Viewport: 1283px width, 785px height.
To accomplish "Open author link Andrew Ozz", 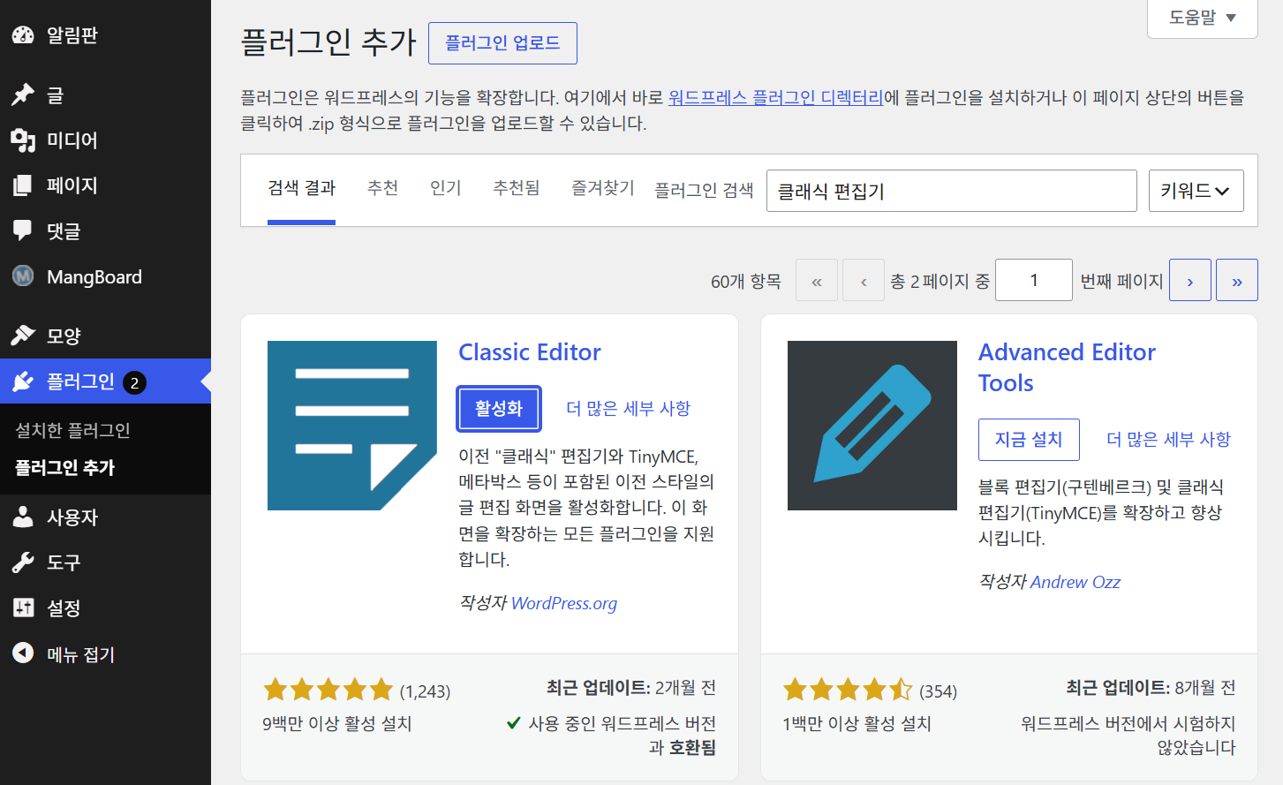I will pos(1075,582).
